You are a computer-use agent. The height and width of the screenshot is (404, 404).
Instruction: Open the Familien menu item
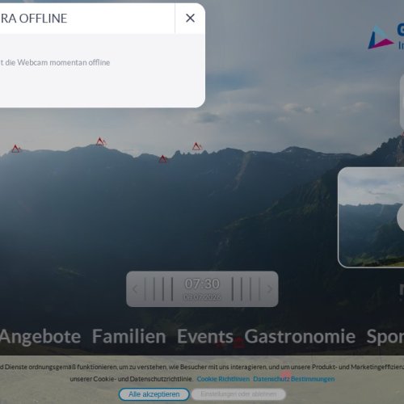coord(129,337)
